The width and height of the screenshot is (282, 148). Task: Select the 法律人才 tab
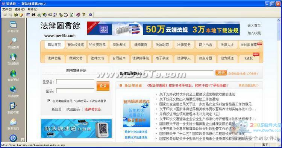click(x=227, y=45)
